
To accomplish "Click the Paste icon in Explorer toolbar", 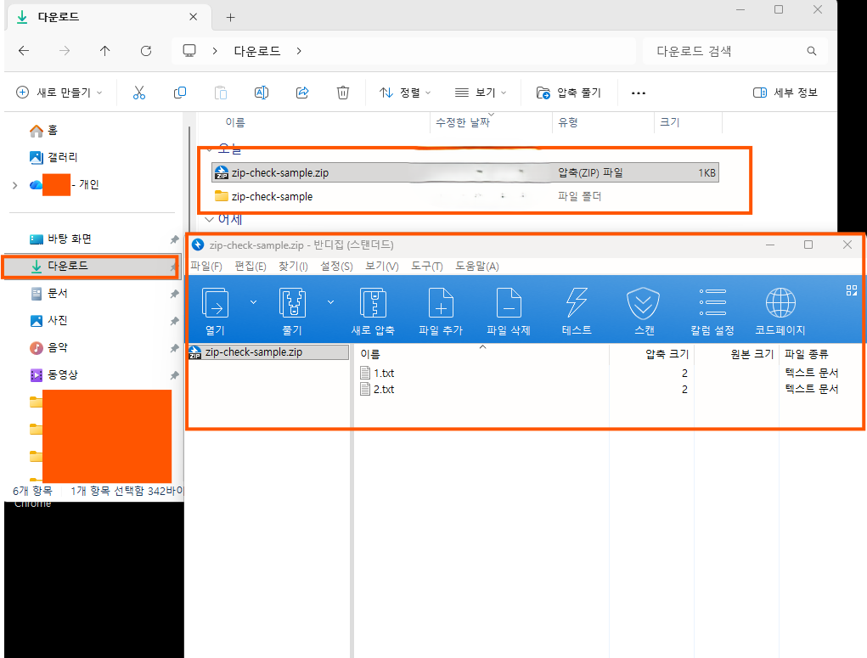I will pyautogui.click(x=221, y=93).
